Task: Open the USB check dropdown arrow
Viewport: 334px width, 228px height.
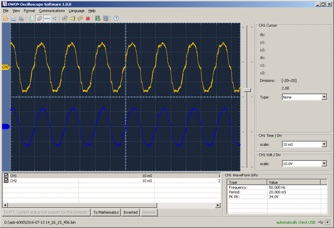Action: [x=328, y=222]
